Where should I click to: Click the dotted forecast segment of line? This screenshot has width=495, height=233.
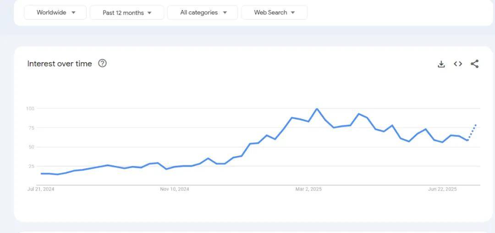coord(472,132)
